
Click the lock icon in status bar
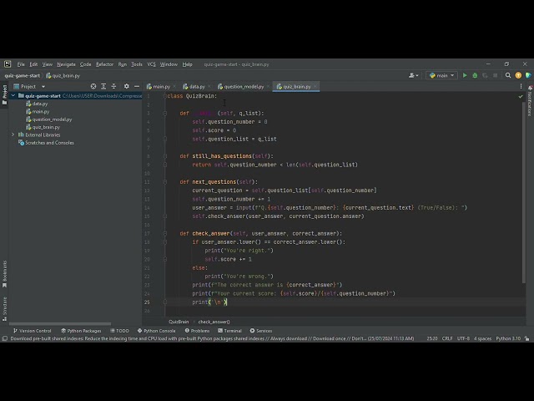pos(526,338)
